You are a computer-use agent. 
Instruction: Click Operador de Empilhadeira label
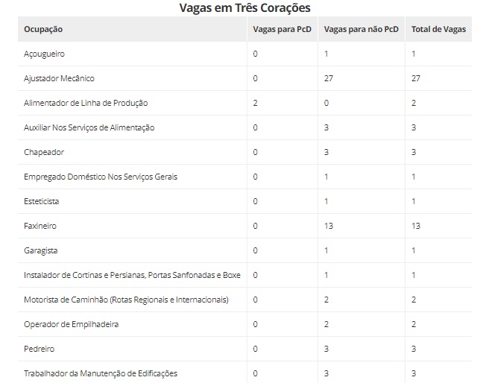tap(71, 324)
